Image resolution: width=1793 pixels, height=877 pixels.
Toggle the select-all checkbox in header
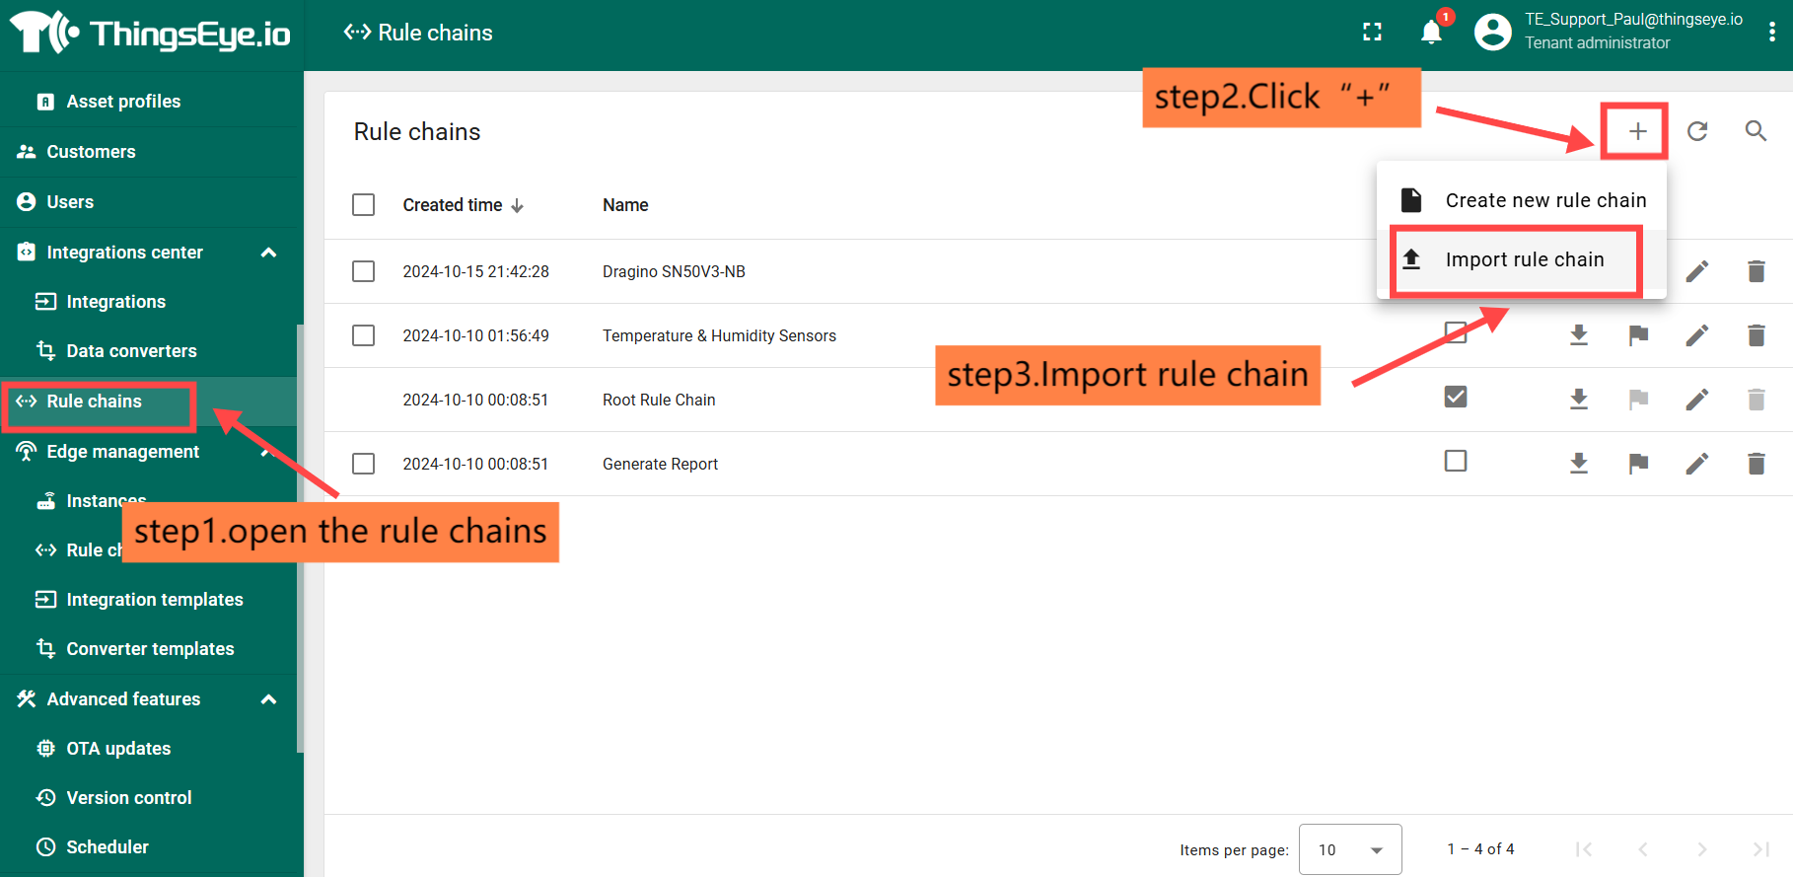click(x=364, y=205)
